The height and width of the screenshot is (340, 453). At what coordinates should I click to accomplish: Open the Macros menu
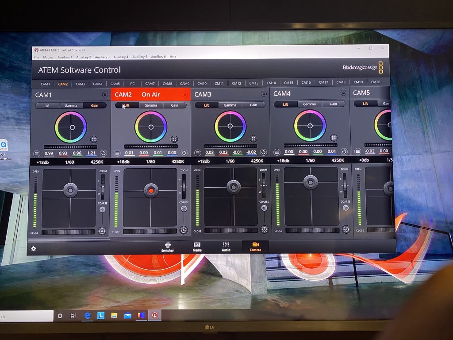coord(48,57)
